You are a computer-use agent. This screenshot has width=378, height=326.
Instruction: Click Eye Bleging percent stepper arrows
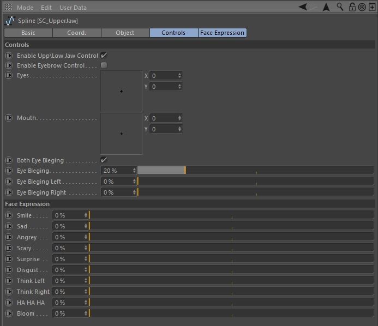tap(134, 170)
